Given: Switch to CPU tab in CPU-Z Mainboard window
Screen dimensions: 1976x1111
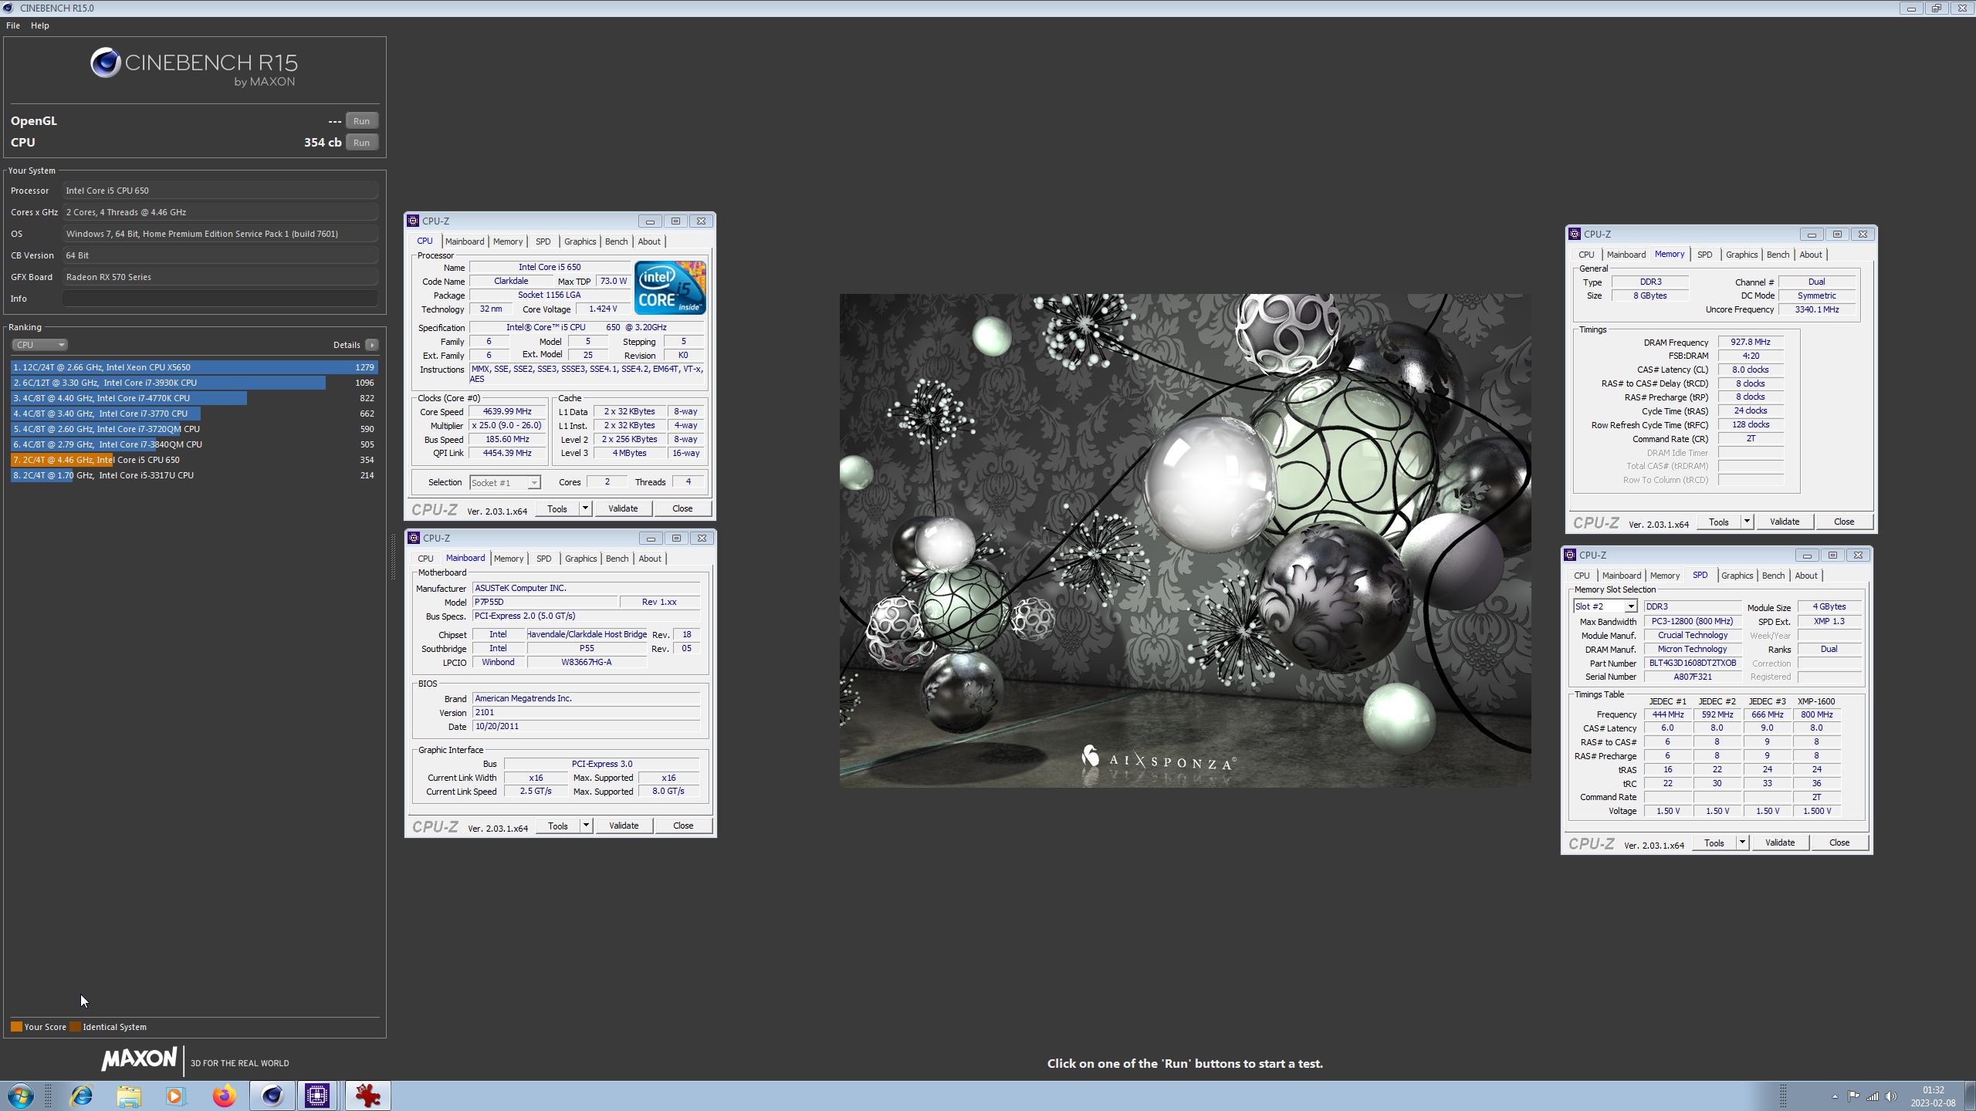Looking at the screenshot, I should tap(425, 559).
